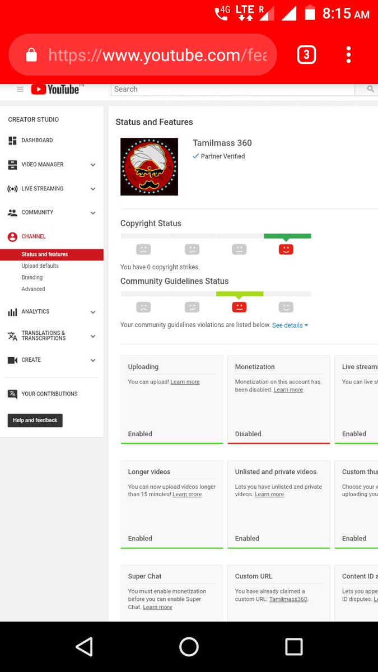This screenshot has width=378, height=672.
Task: Expand the Live Streaming section
Action: tap(93, 189)
